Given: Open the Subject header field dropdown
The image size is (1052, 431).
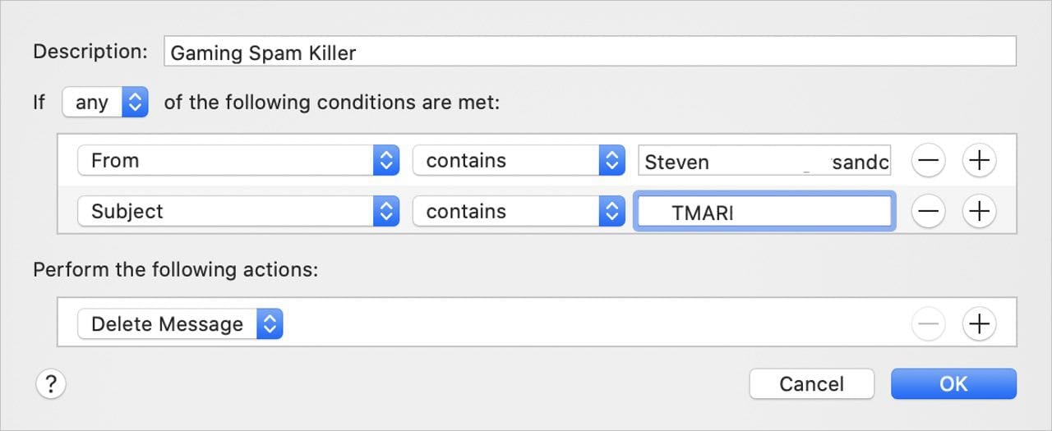Looking at the screenshot, I should 238,212.
